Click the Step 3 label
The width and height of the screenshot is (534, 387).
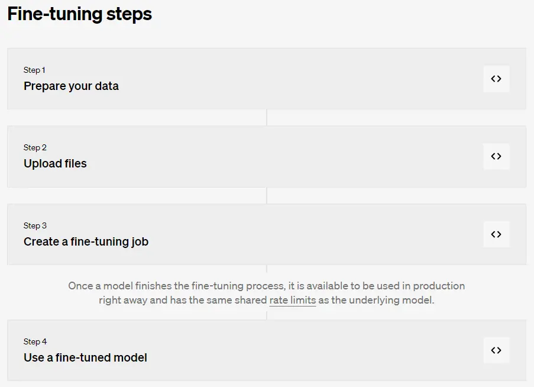[35, 225]
